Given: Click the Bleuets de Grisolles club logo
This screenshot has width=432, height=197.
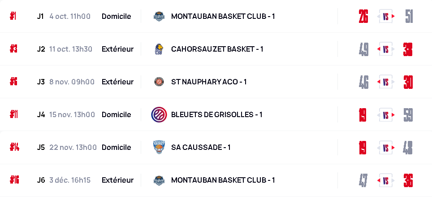Looking at the screenshot, I should (x=159, y=114).
